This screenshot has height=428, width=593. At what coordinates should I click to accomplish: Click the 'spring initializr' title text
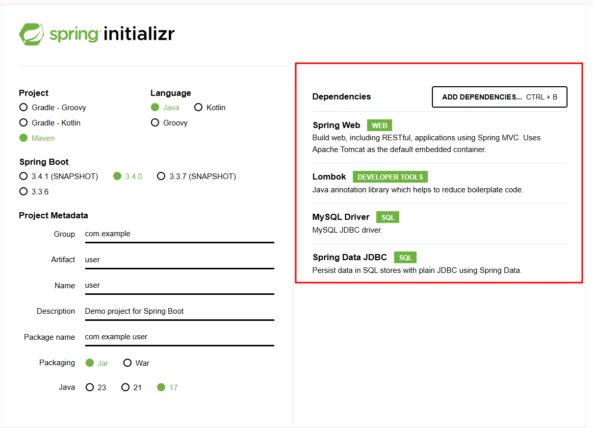click(x=112, y=34)
